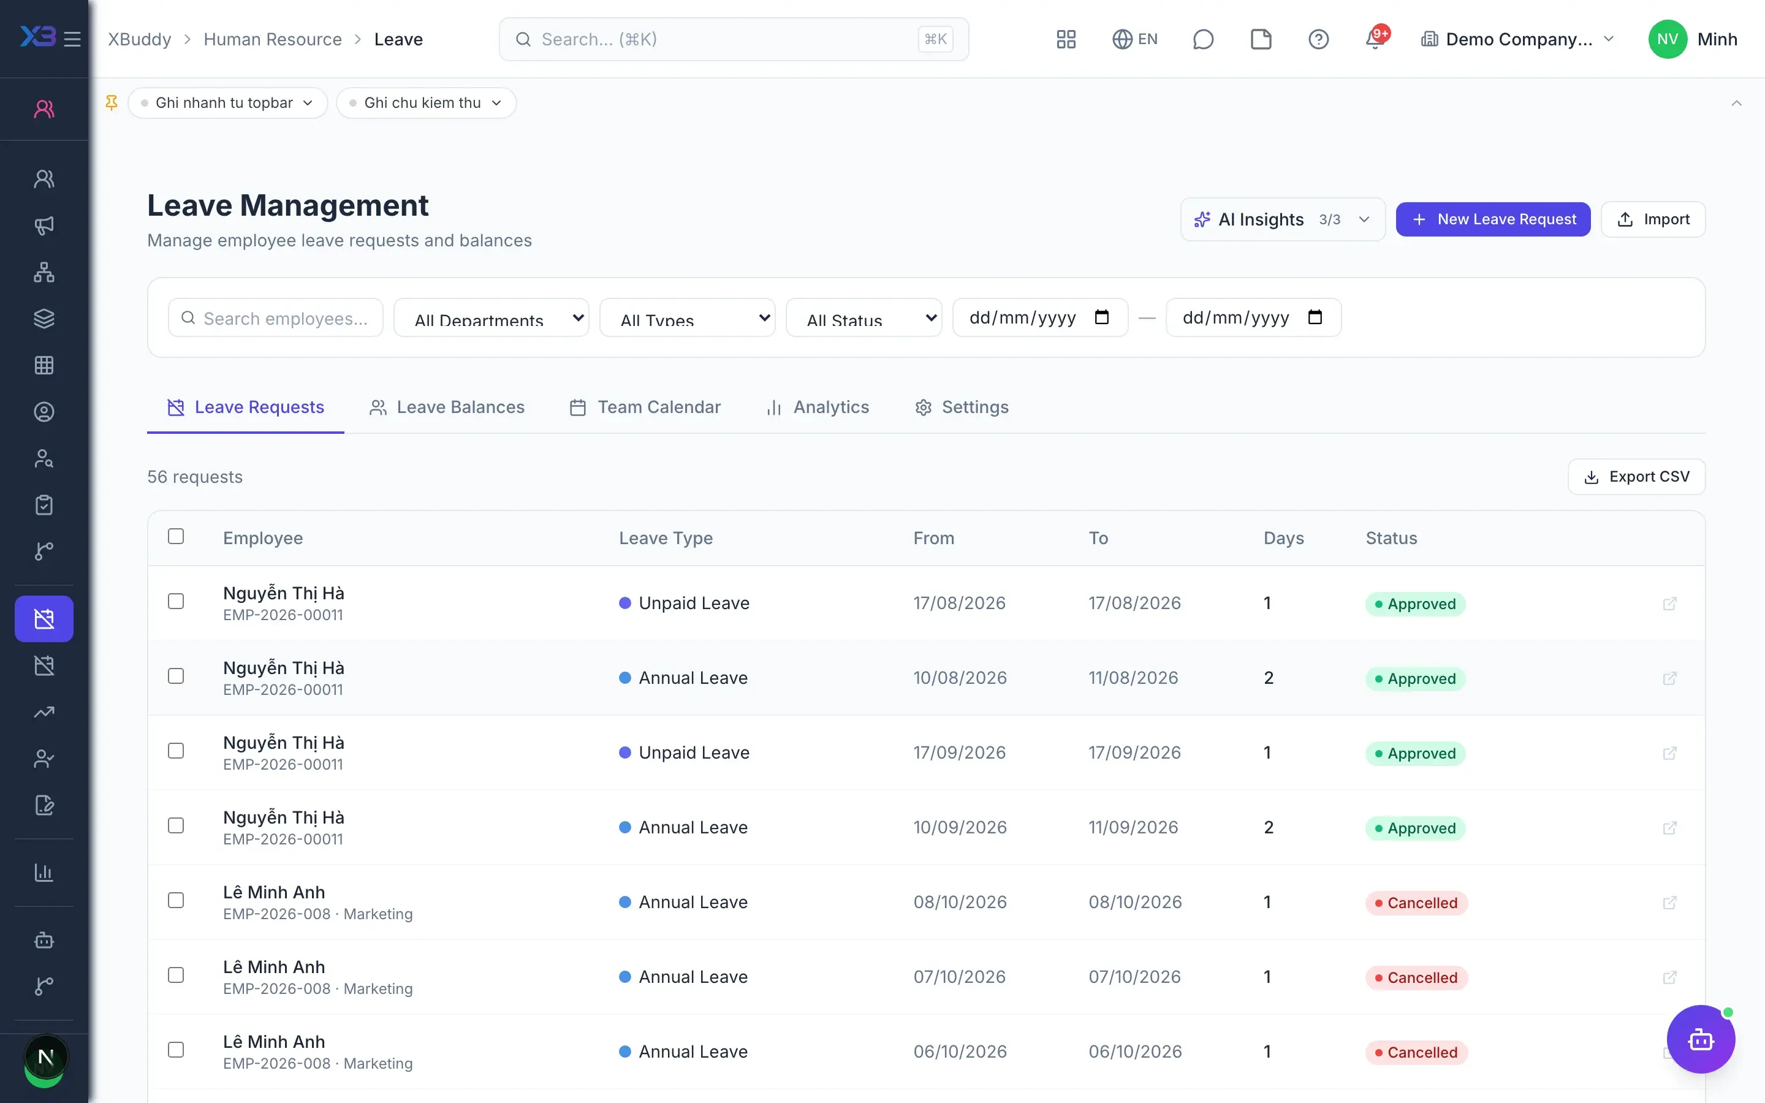Open the Settings tab
This screenshot has width=1765, height=1103.
pos(962,407)
